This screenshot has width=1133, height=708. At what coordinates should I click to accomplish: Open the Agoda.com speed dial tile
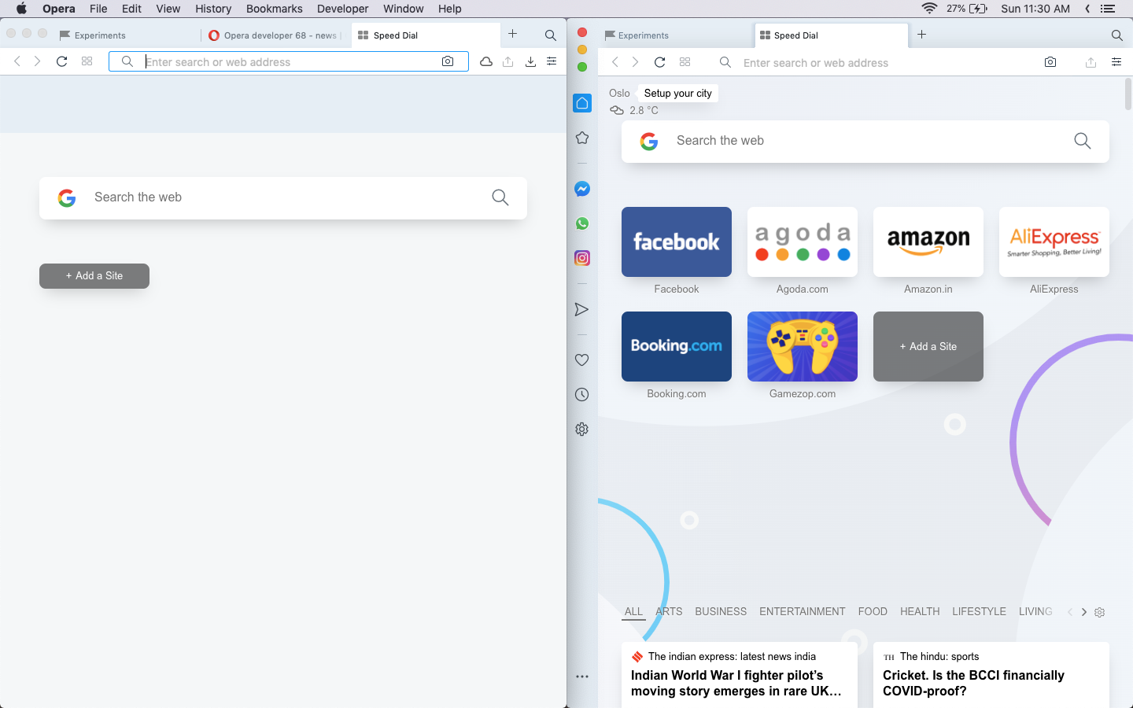tap(803, 242)
